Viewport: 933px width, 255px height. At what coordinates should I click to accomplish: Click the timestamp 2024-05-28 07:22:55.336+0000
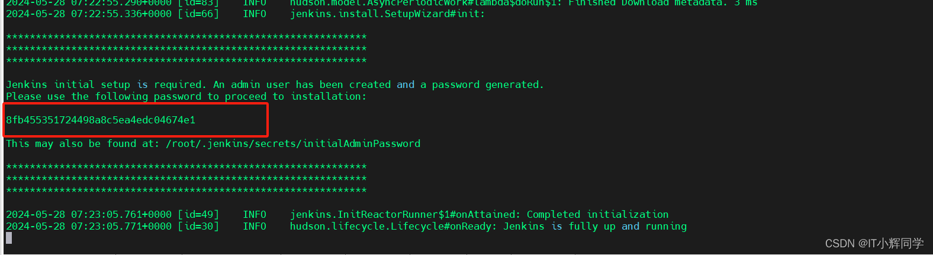[x=89, y=14]
